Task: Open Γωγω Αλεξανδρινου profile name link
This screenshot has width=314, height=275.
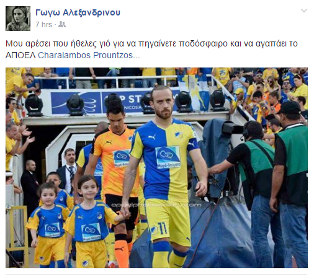Action: click(78, 12)
